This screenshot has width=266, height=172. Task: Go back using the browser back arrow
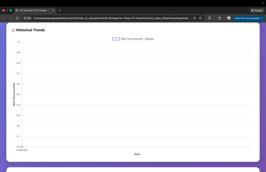coord(4,18)
